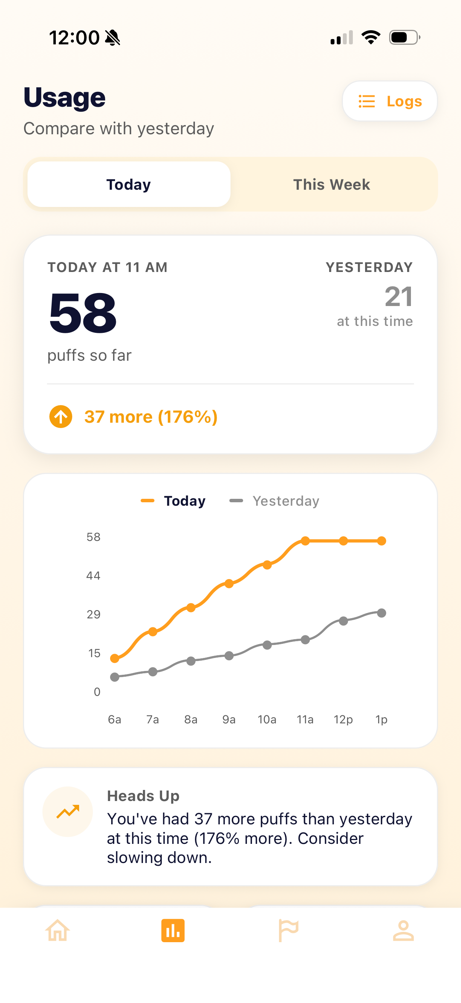Tap the Wi-Fi status icon

click(x=371, y=37)
